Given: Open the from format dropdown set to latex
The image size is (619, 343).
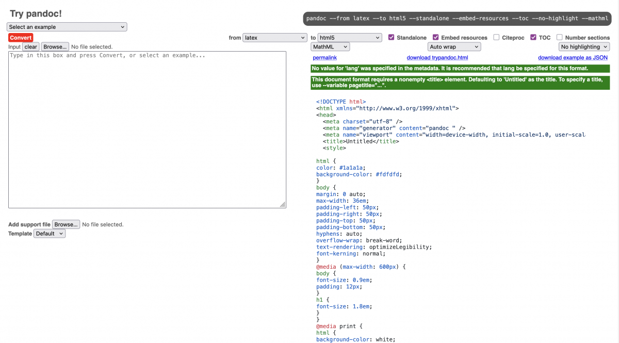Looking at the screenshot, I should click(275, 38).
